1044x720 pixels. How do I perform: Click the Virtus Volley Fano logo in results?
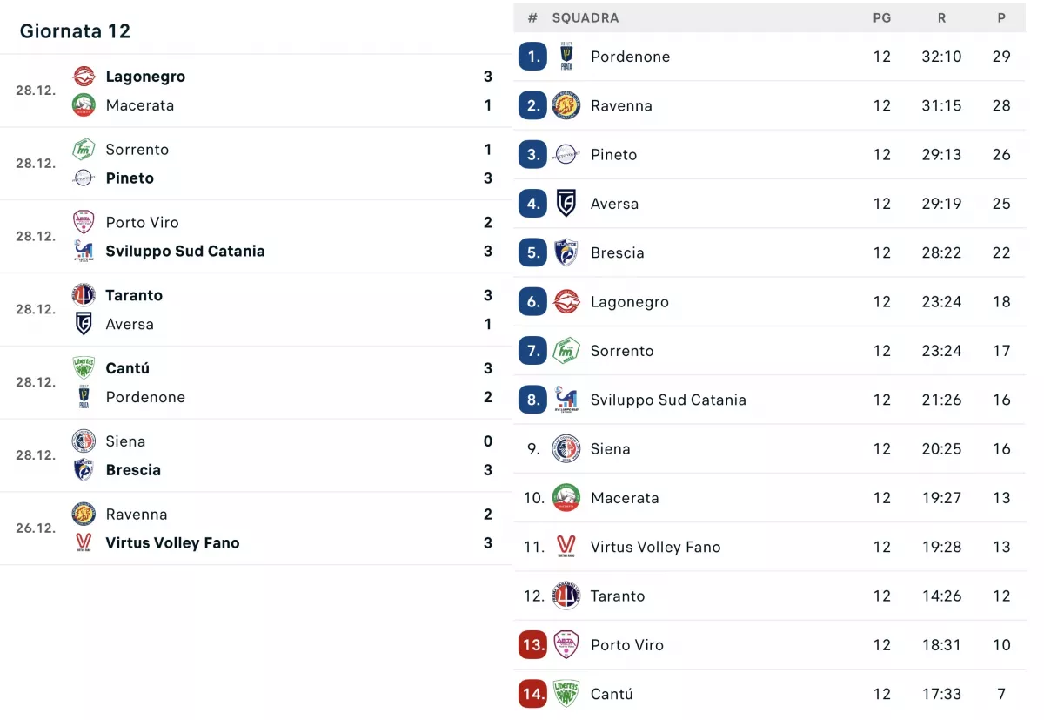[84, 543]
